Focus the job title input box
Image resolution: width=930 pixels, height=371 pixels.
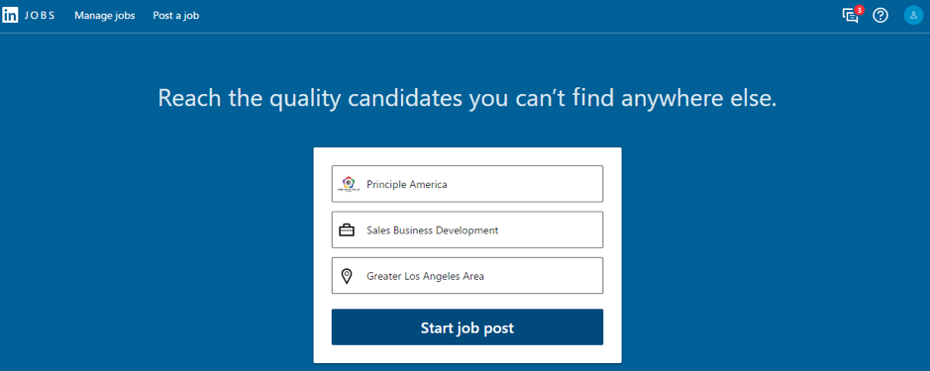tap(467, 230)
